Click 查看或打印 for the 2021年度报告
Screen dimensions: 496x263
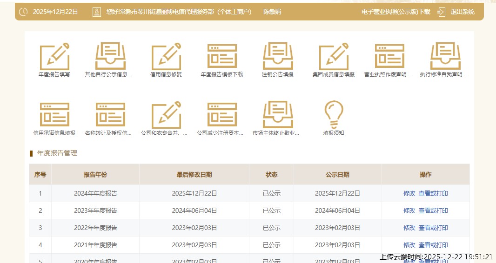point(433,245)
